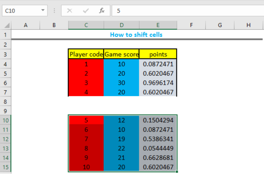This screenshot has height=175, width=264.
Task: Open the Insert Function fx icon
Action: [102, 11]
